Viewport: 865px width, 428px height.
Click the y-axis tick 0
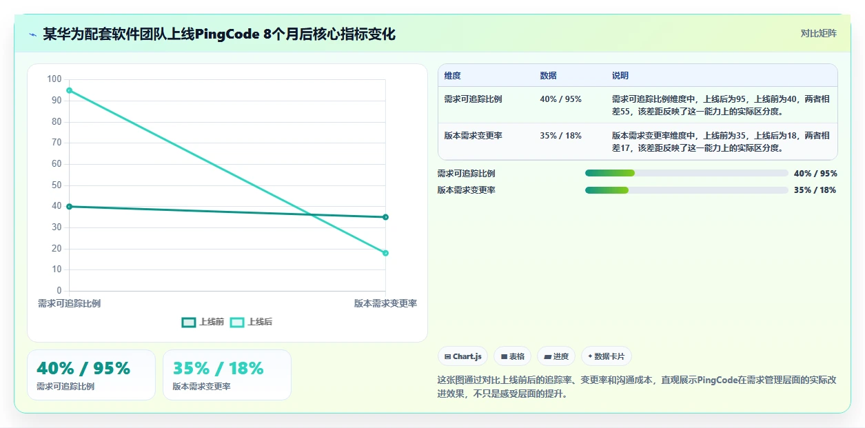59,291
